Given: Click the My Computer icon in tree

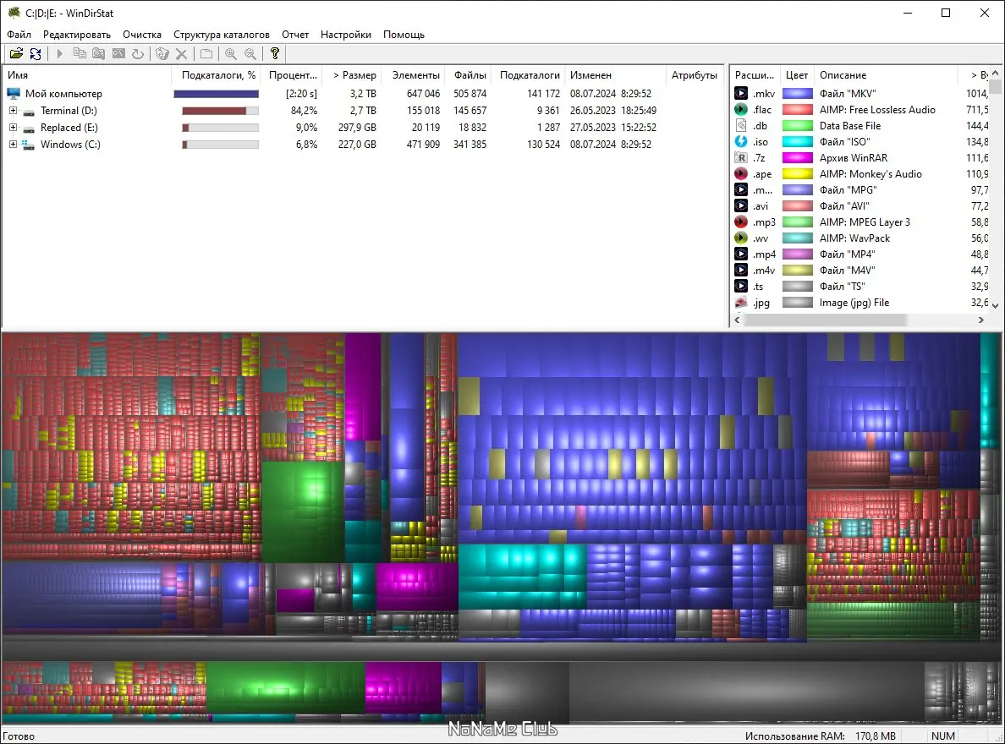Looking at the screenshot, I should 14,94.
